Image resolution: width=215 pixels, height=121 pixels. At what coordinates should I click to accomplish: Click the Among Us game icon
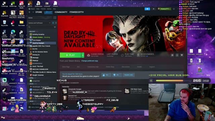[31, 55]
